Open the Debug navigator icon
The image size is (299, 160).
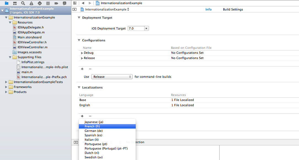pos(48,3)
